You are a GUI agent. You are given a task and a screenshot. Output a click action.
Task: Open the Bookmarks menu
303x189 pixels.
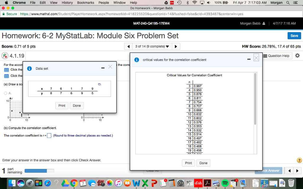[x=86, y=2]
